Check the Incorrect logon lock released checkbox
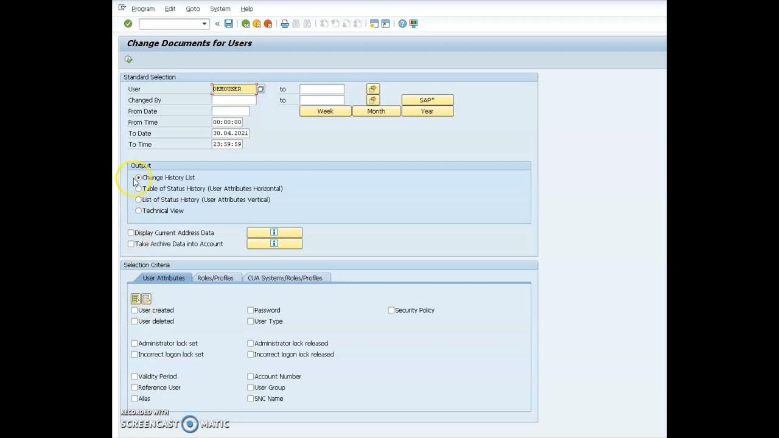 [251, 355]
